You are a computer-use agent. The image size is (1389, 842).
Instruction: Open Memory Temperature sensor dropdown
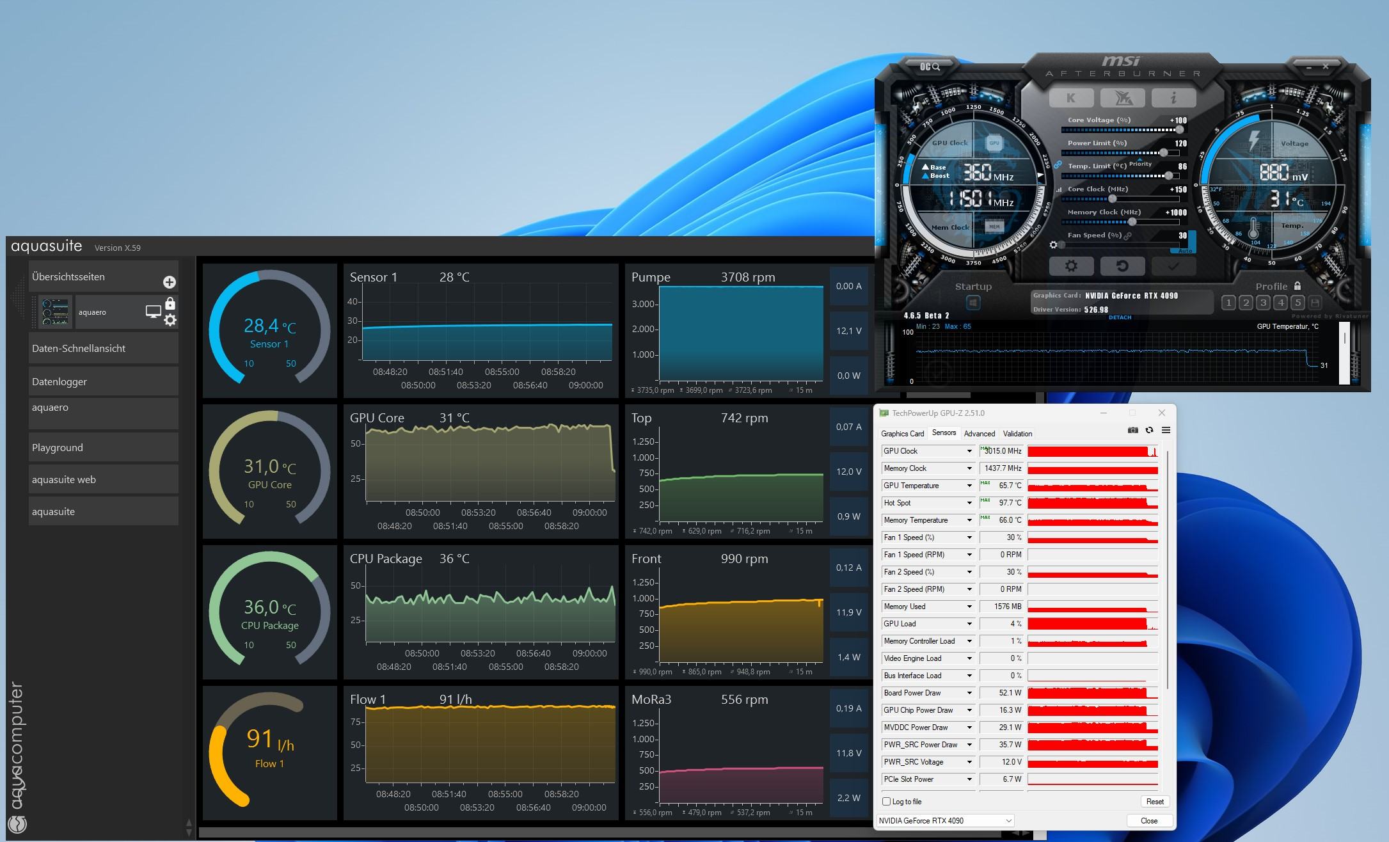[x=969, y=520]
